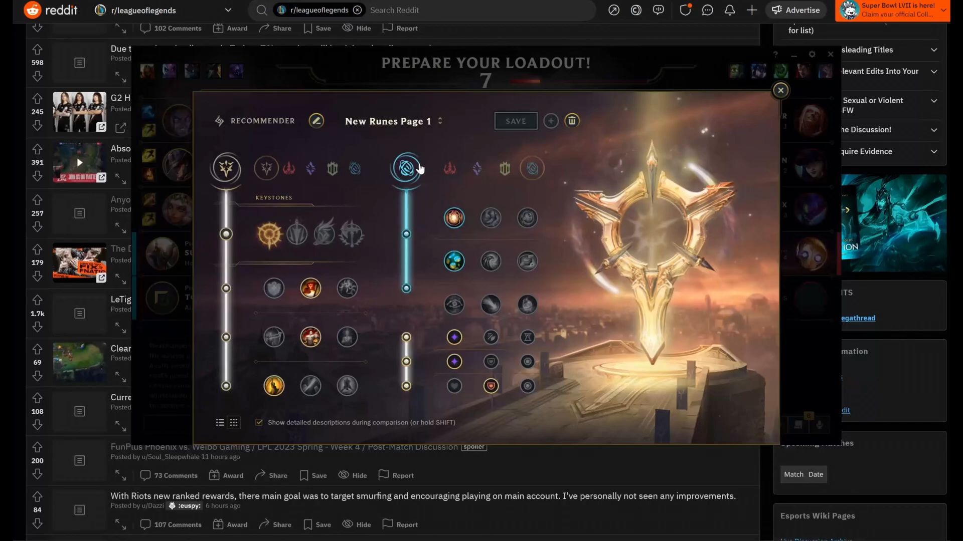This screenshot has width=963, height=541.
Task: Select Domination as the secondary rune path
Action: point(450,168)
